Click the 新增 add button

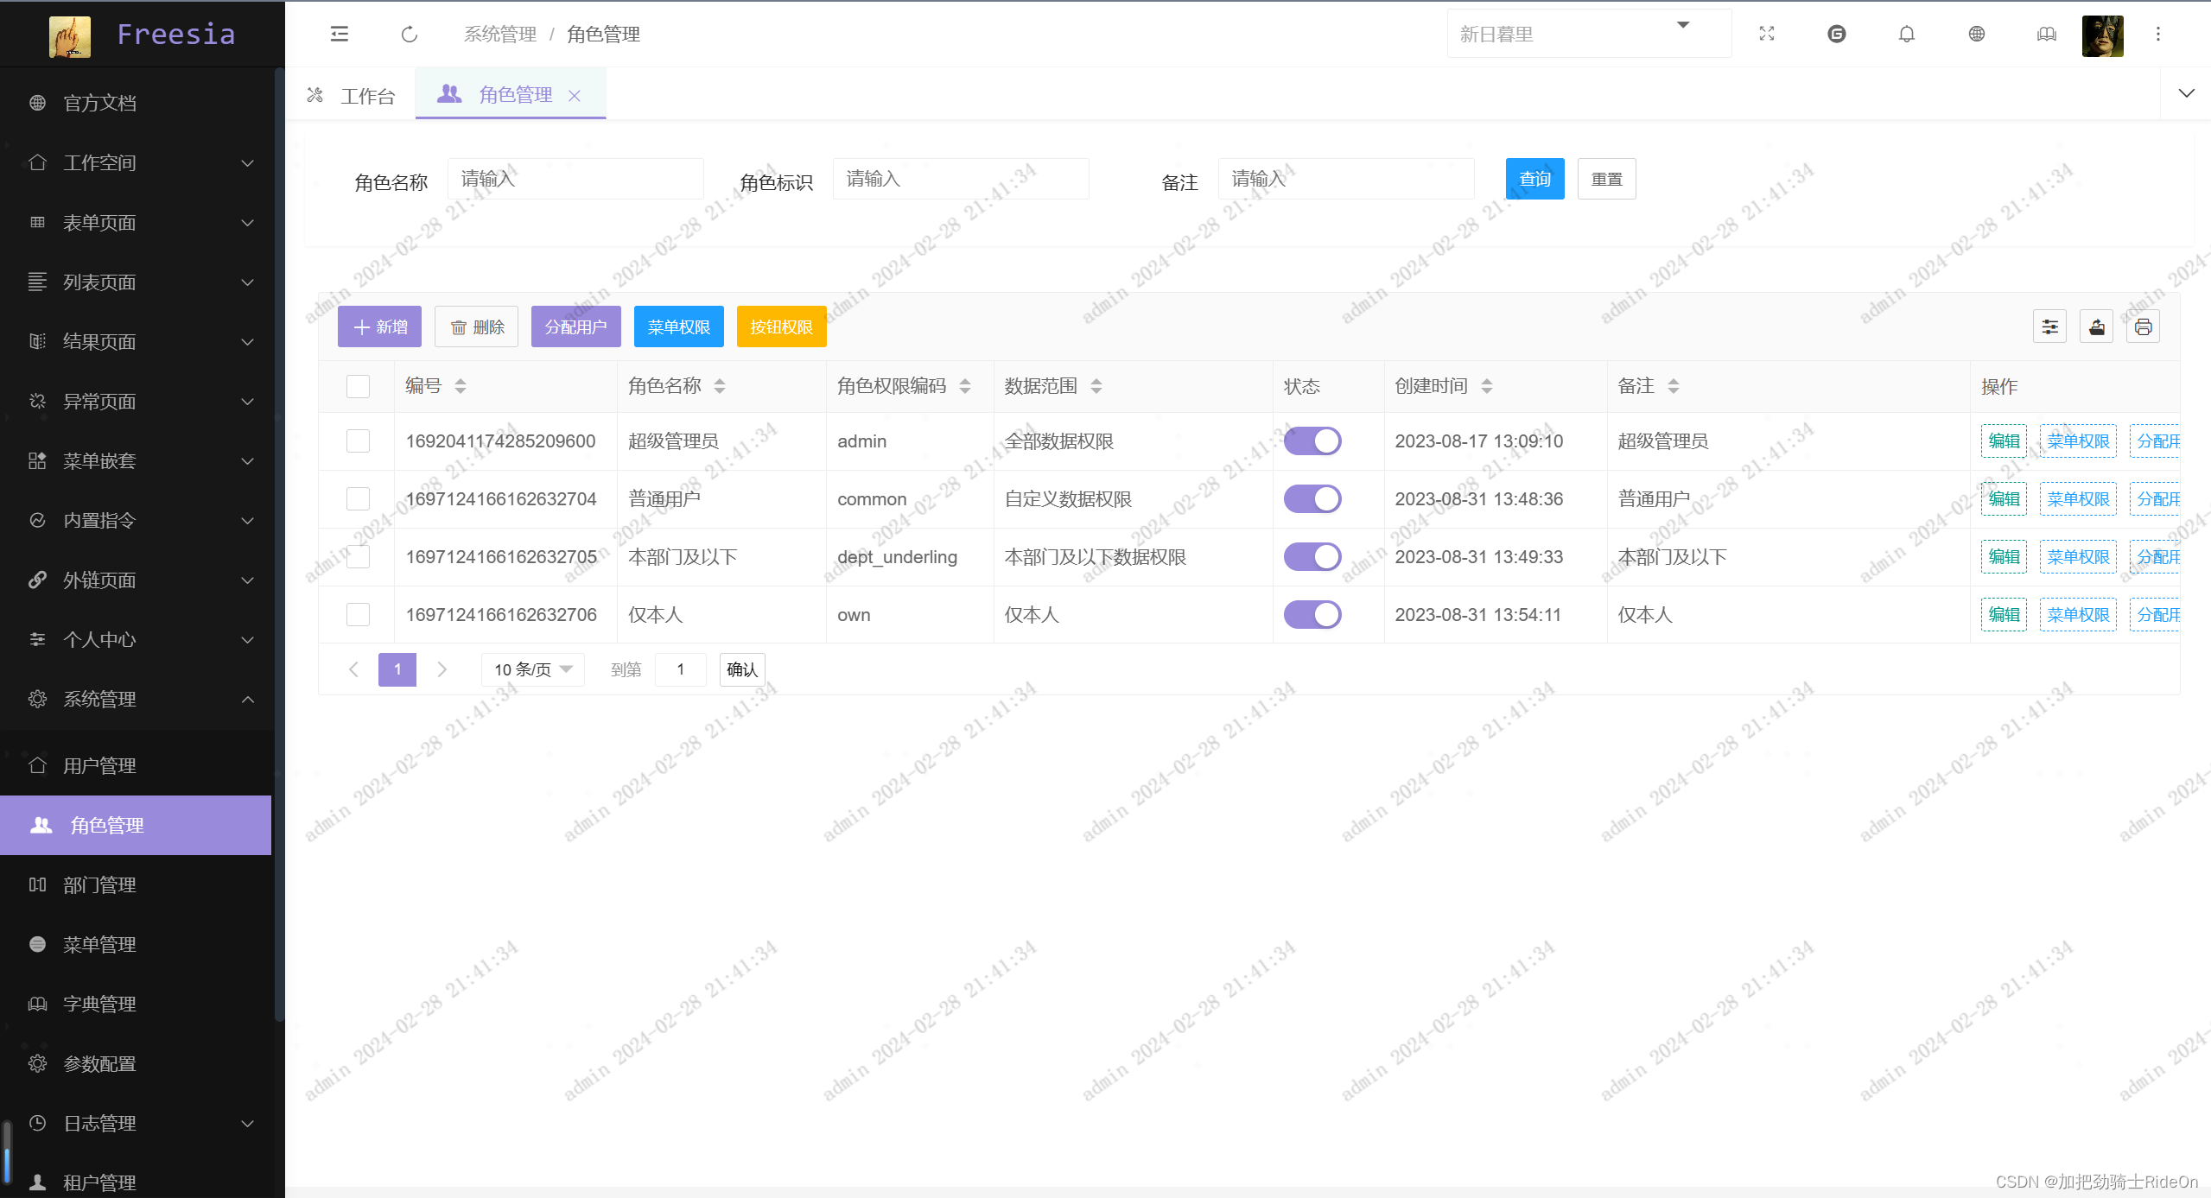pyautogui.click(x=379, y=326)
